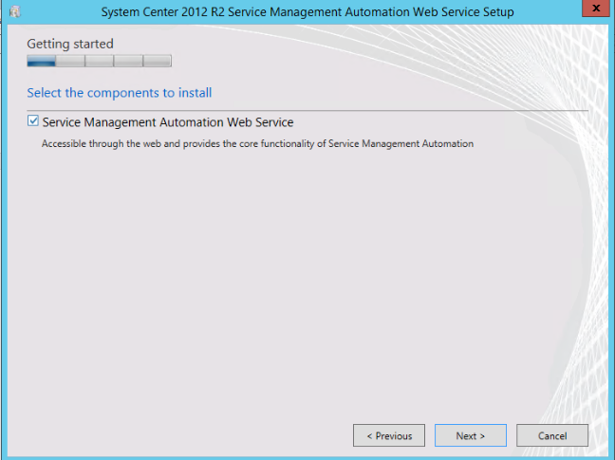Click the 'Accessible through the web' description text
Image resolution: width=615 pixels, height=460 pixels.
[257, 144]
